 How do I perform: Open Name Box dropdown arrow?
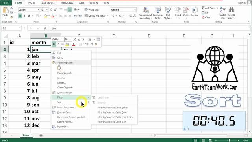pyautogui.click(x=19, y=28)
